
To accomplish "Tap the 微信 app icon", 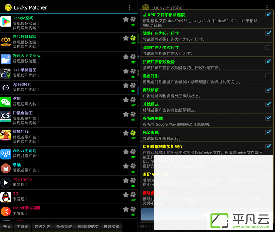I will (6, 102).
